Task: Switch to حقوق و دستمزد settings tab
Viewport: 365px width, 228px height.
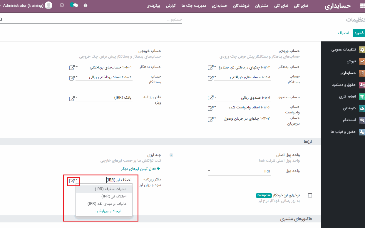Action: click(344, 85)
